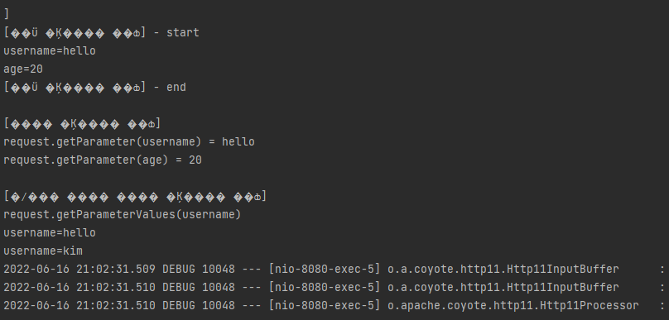Click the garbled header ending with '- end'
Image resolution: width=669 pixels, height=320 pixels.
94,88
